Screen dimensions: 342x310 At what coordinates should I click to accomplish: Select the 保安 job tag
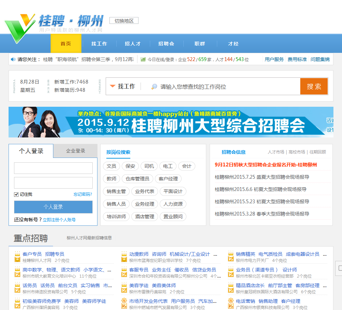[130, 166]
